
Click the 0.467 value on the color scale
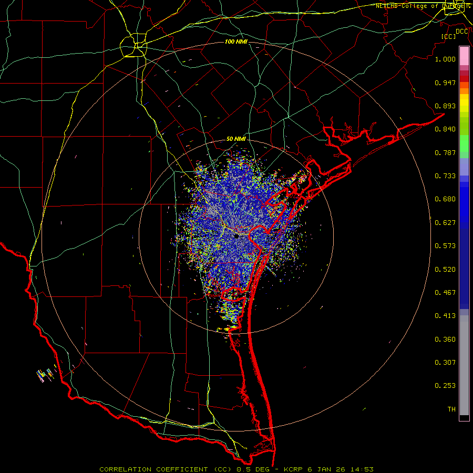coord(445,293)
